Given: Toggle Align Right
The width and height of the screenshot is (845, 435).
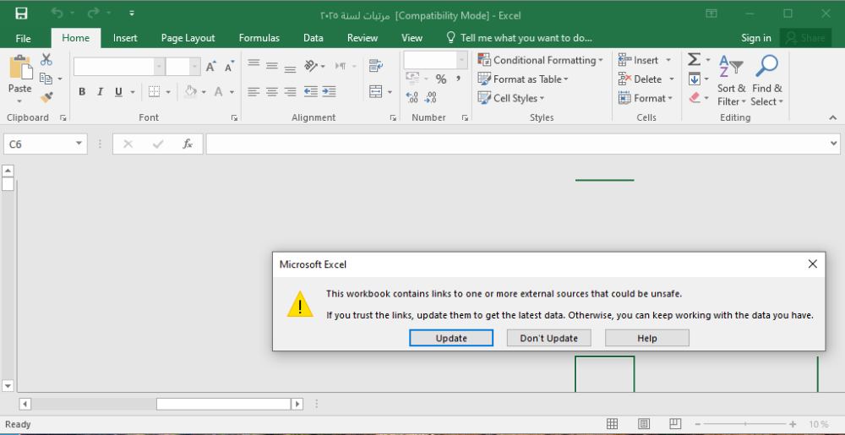Looking at the screenshot, I should tap(290, 92).
